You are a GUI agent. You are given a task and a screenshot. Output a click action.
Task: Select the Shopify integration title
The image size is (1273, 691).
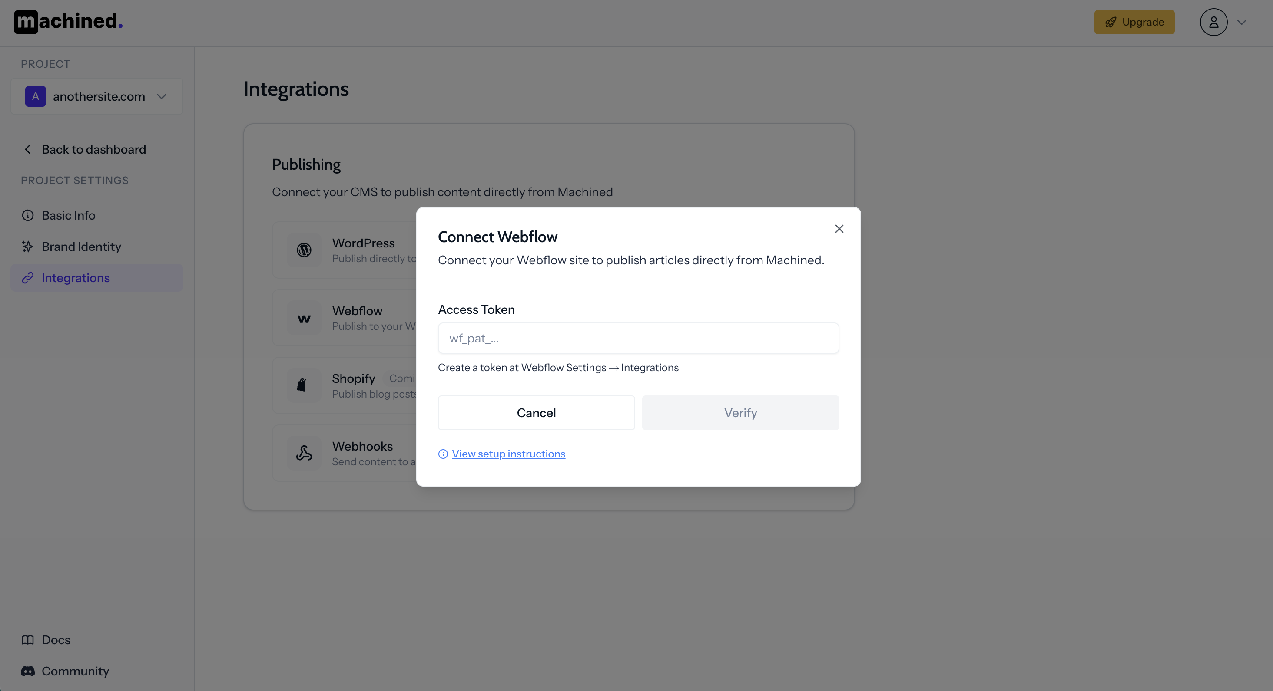pyautogui.click(x=353, y=378)
